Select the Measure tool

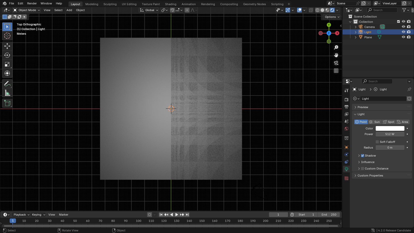(7, 93)
